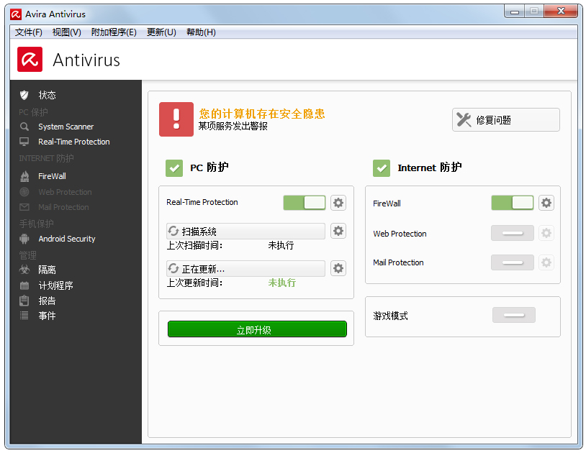Viewport: 586px width, 453px height.
Task: Toggle Real-Time Protection off
Action: 304,202
